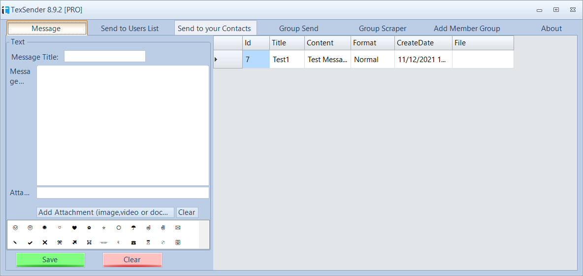Screen dimensions: 583x276
Task: Insert the solid black heart emoji
Action: 74,227
